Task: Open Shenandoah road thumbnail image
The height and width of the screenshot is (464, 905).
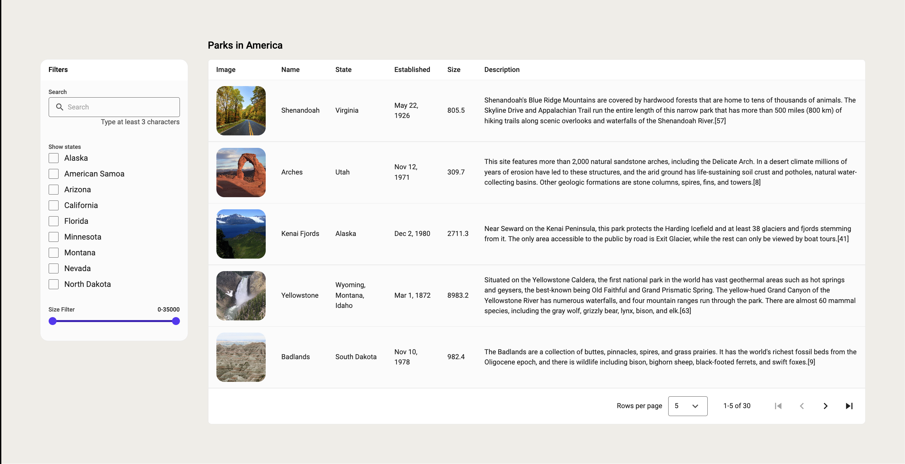Action: pyautogui.click(x=241, y=110)
